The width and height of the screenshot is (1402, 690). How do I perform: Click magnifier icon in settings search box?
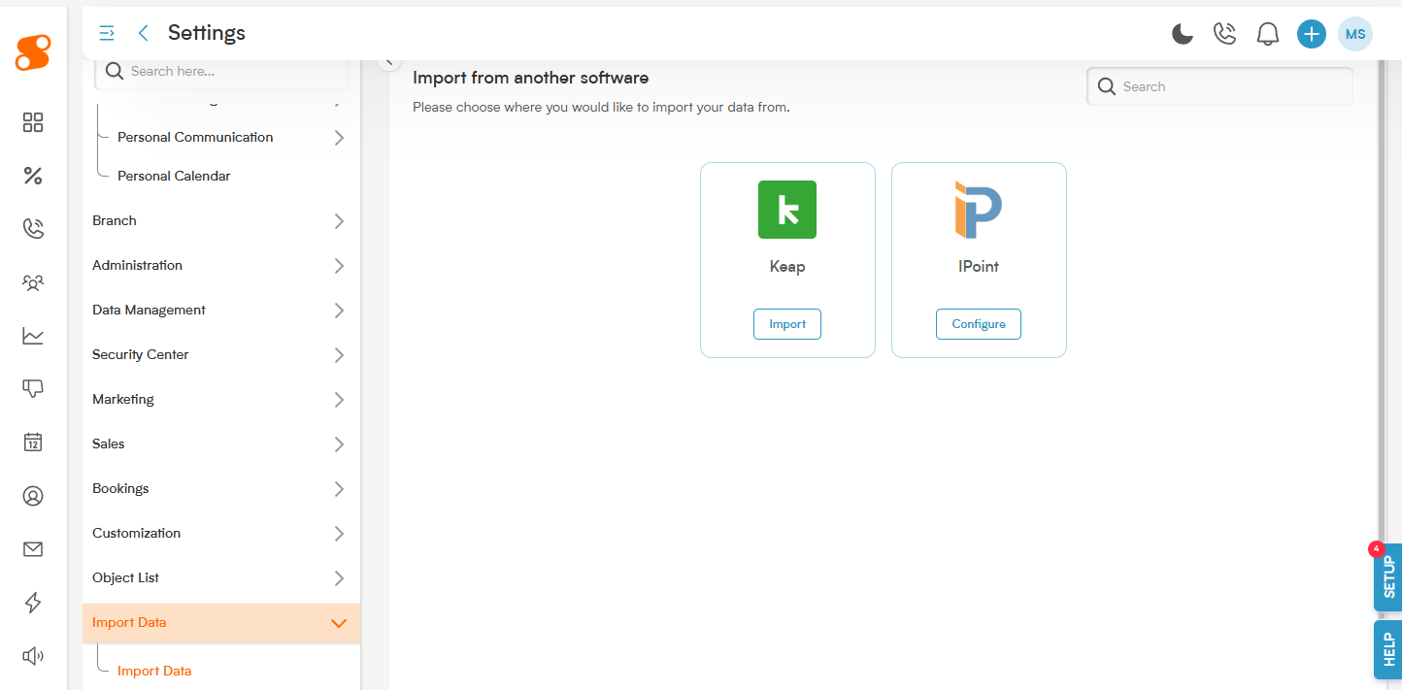point(114,71)
